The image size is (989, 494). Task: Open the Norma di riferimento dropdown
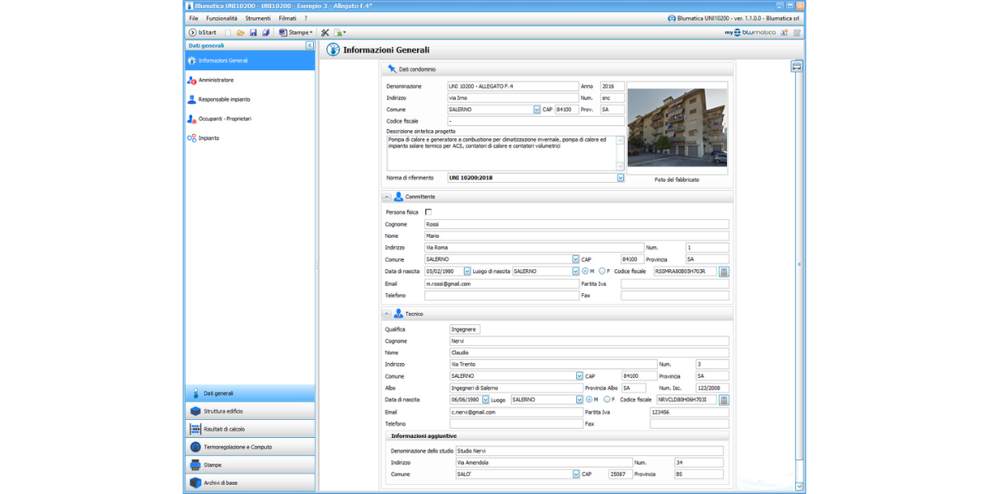click(621, 178)
